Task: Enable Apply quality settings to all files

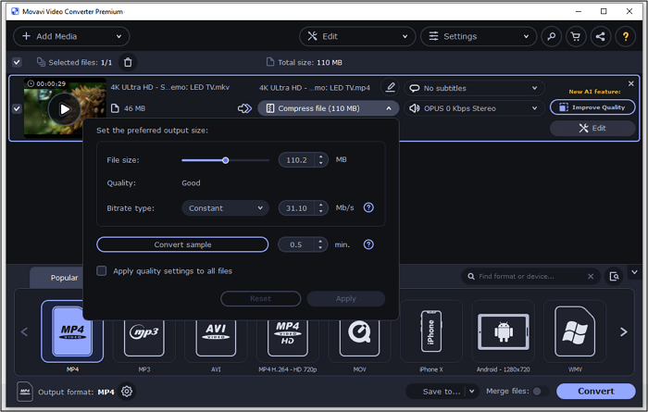Action: click(102, 271)
